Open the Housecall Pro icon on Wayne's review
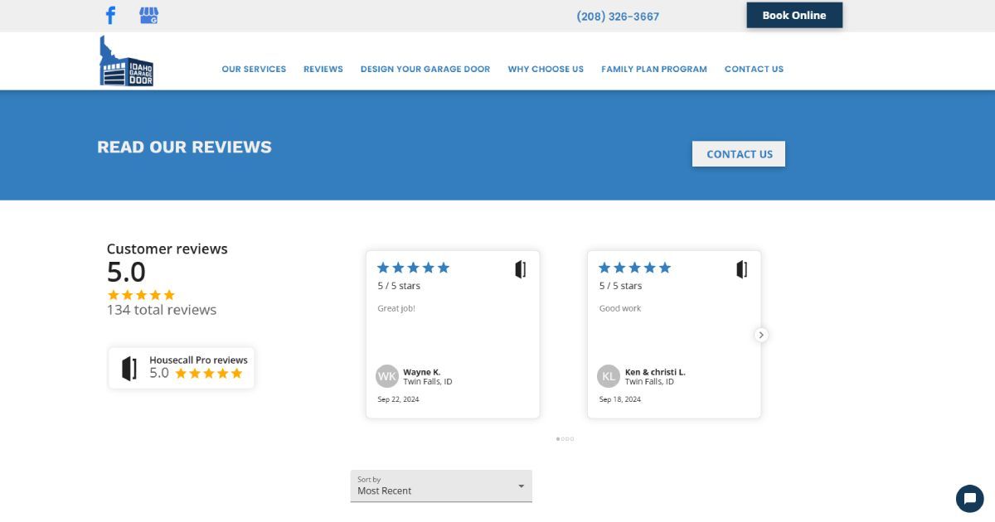995x522 pixels. 520,268
